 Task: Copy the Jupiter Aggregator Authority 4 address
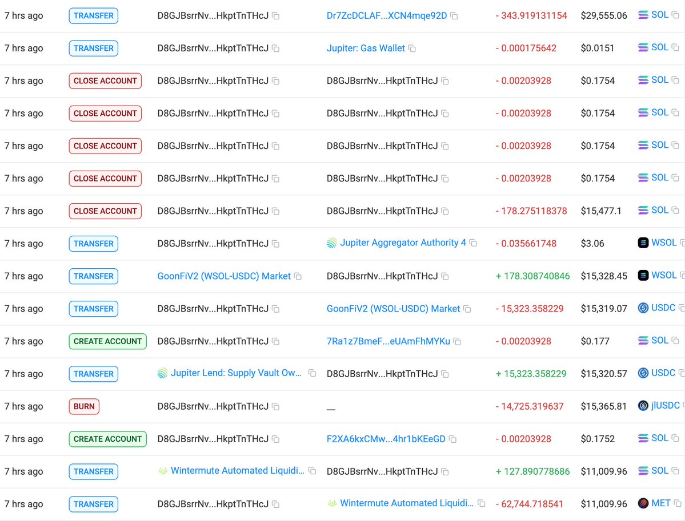[473, 243]
